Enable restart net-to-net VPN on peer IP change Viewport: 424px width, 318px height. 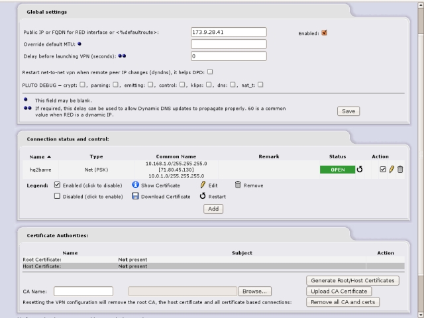[210, 72]
